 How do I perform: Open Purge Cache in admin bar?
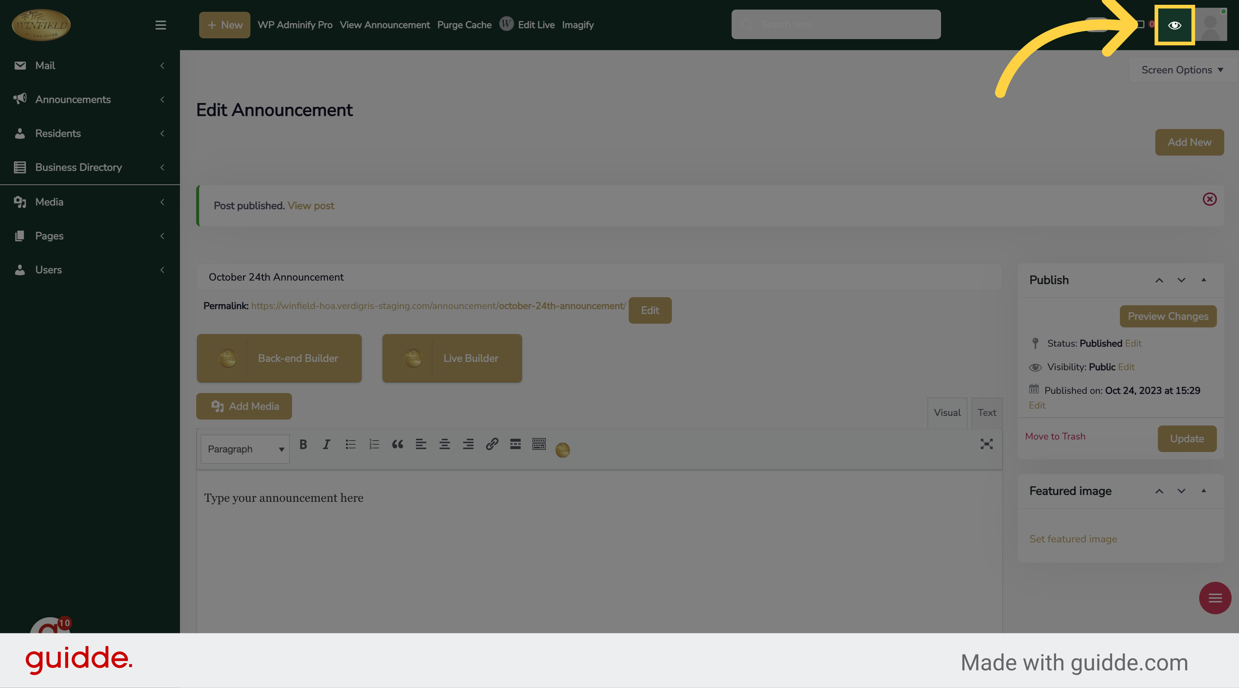[x=464, y=25]
